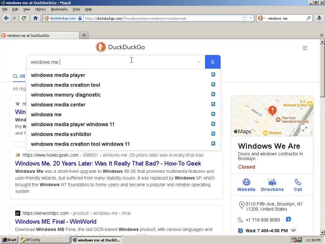This screenshot has height=244, width=325.
Task: Click the map thumbnail of Brooklyn
Action: coord(272,116)
